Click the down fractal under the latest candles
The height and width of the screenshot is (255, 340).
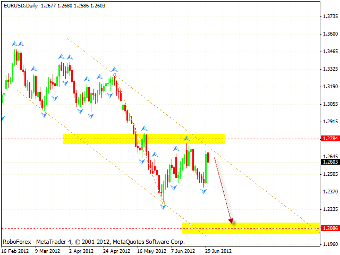tap(203, 191)
